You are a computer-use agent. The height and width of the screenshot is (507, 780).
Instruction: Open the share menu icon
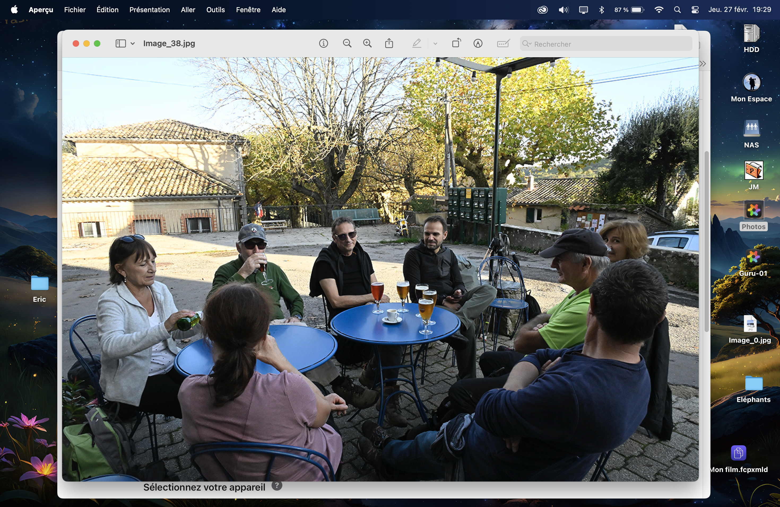tap(389, 43)
